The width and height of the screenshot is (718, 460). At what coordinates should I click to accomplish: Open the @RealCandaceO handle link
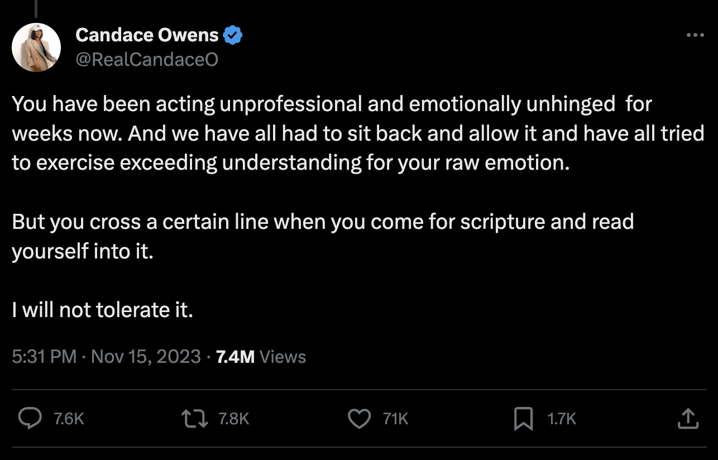coord(147,59)
